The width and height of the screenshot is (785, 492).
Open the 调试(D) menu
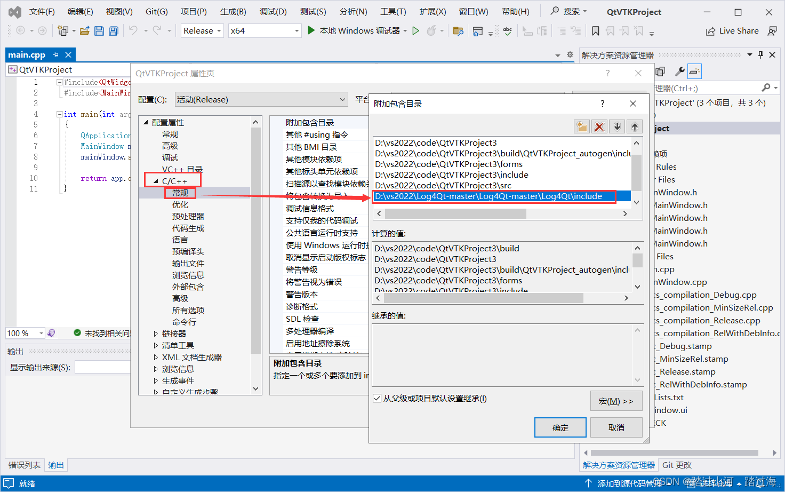click(x=273, y=11)
